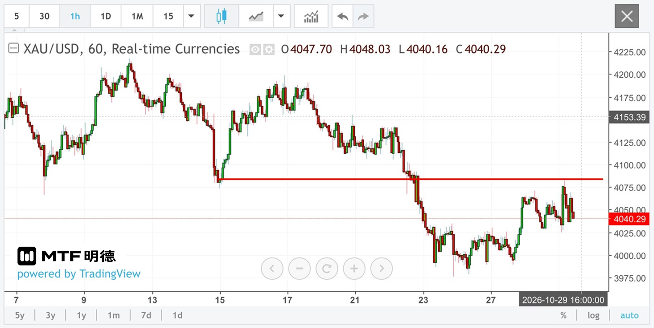Select the red horizontal line on chart
This screenshot has width=654, height=328.
click(410, 179)
